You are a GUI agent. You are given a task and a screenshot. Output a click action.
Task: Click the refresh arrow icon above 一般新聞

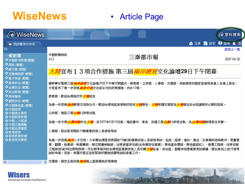click(6, 49)
